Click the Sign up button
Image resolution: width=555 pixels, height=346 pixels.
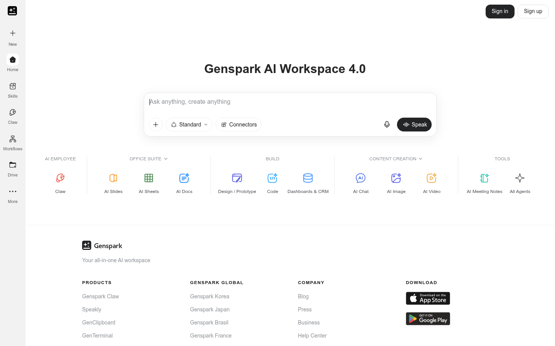pos(533,12)
